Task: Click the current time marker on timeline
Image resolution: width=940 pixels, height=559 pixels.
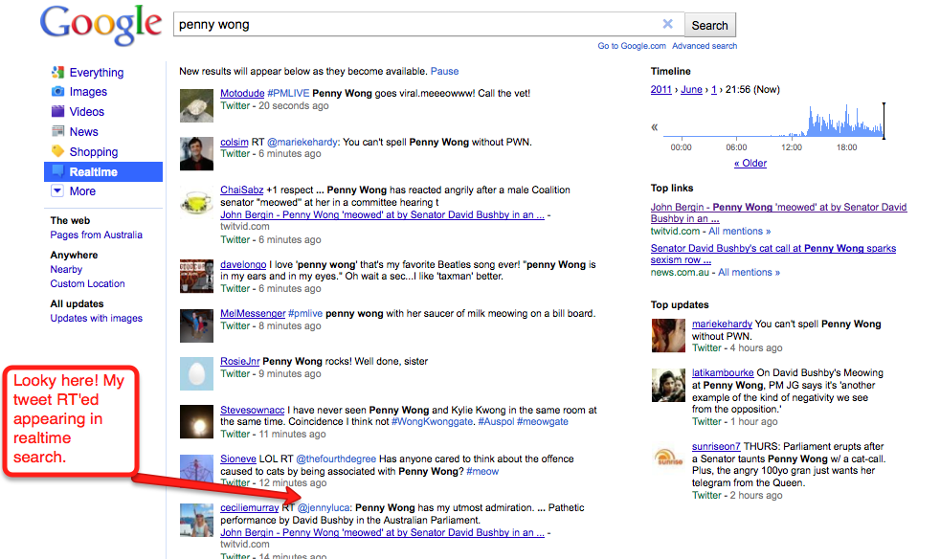Action: pos(884,121)
